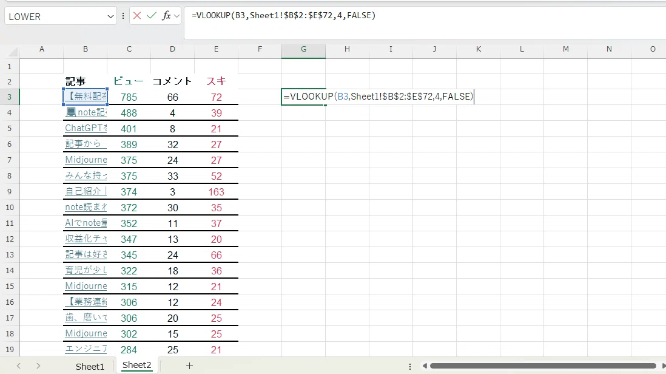Image resolution: width=666 pixels, height=374 pixels.
Task: Click the sheet tab bar split handle
Action: 410,366
